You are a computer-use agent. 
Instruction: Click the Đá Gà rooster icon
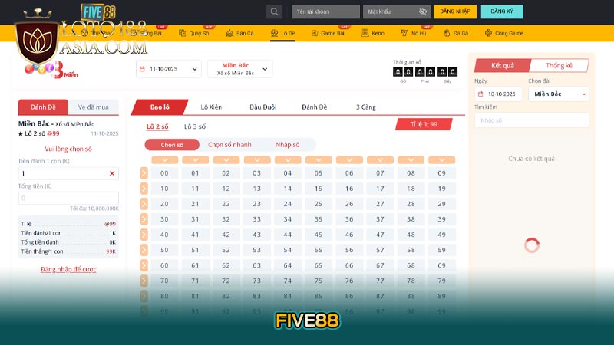tap(447, 33)
